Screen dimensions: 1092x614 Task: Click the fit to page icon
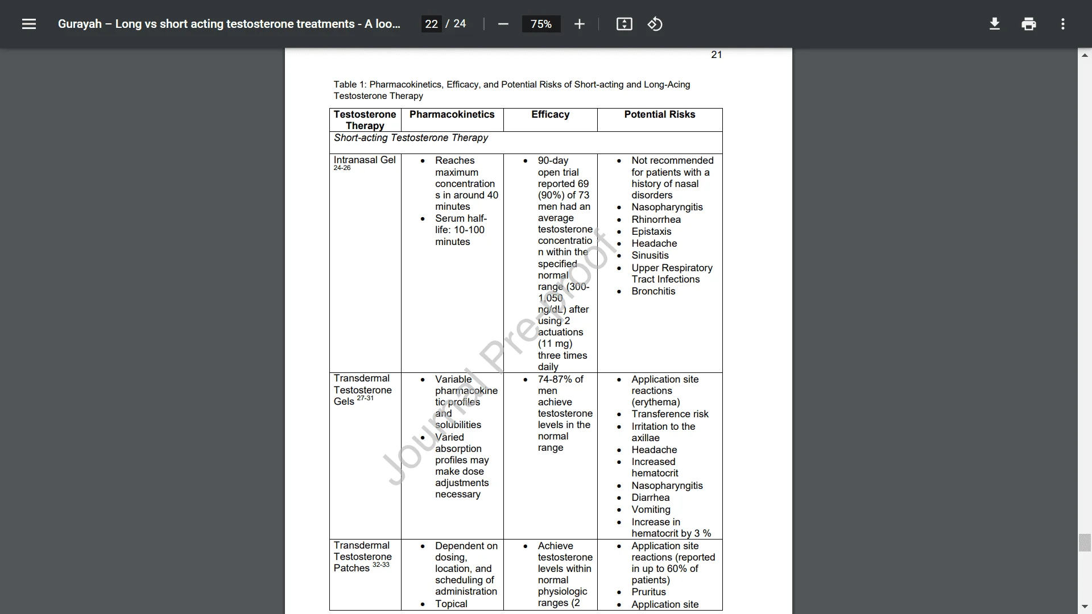[x=624, y=24]
